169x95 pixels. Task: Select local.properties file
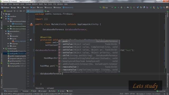coord(17,66)
